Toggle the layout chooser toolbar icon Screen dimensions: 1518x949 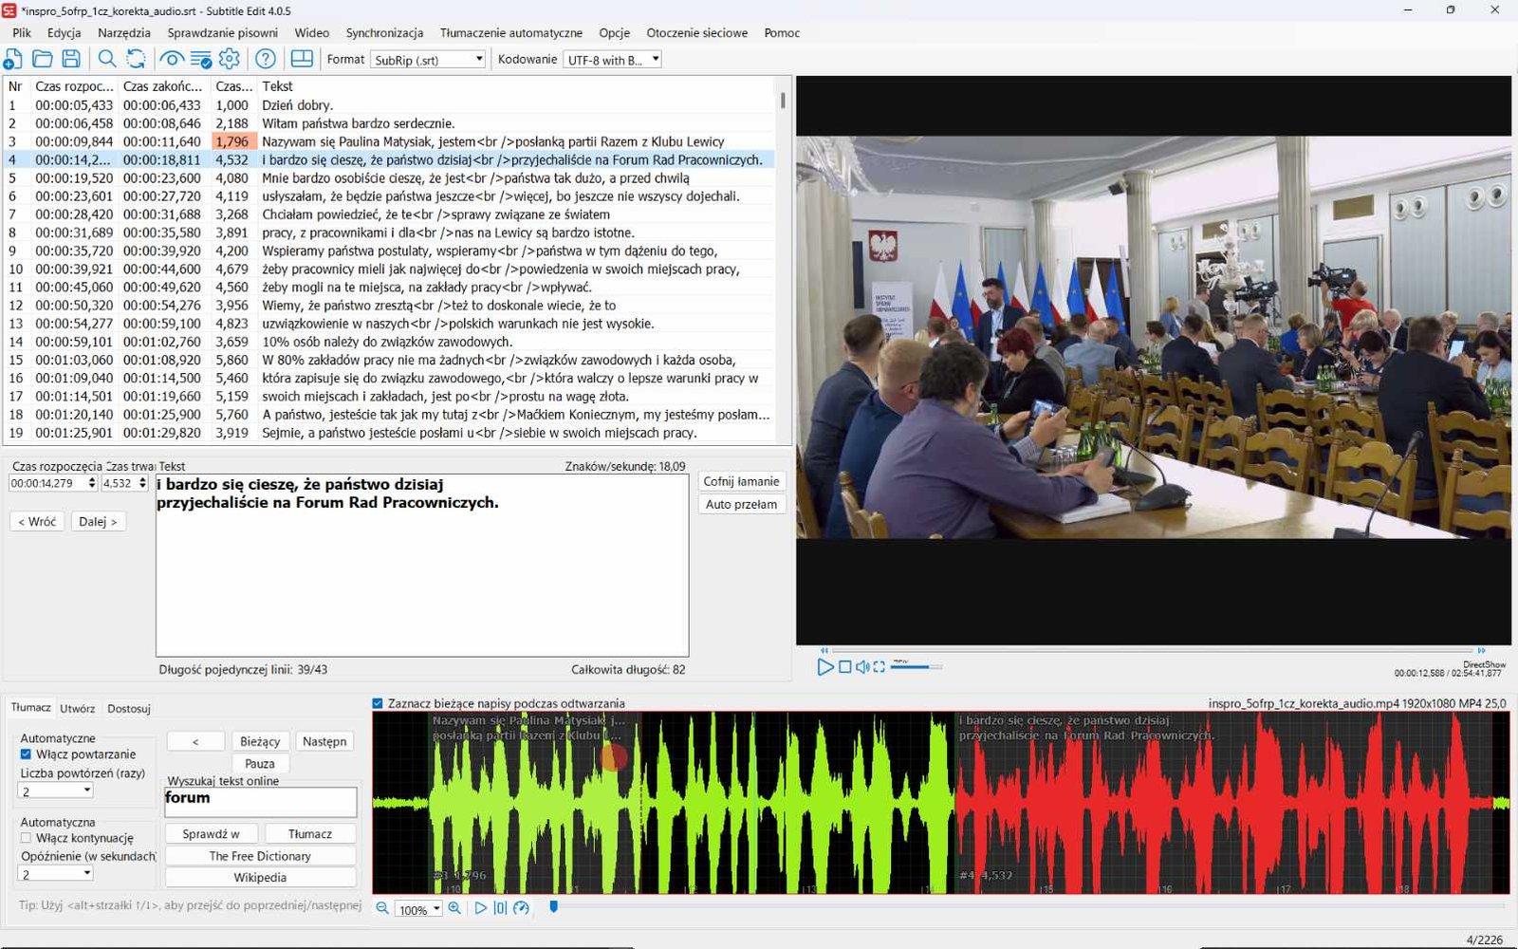coord(302,59)
